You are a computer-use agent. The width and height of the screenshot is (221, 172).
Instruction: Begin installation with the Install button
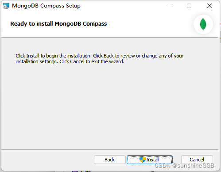tap(150, 160)
